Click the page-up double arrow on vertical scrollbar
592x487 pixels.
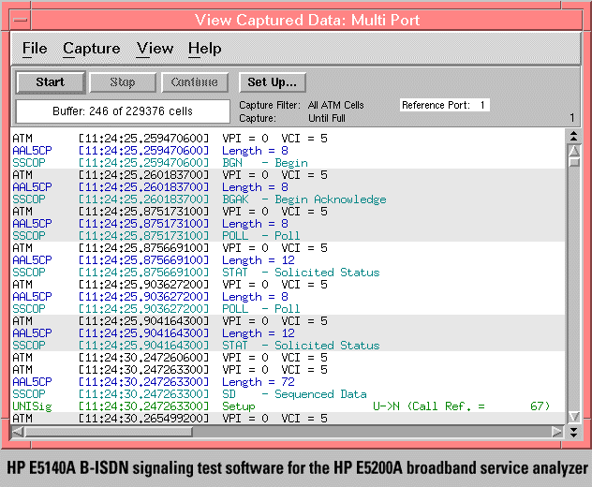tap(573, 137)
